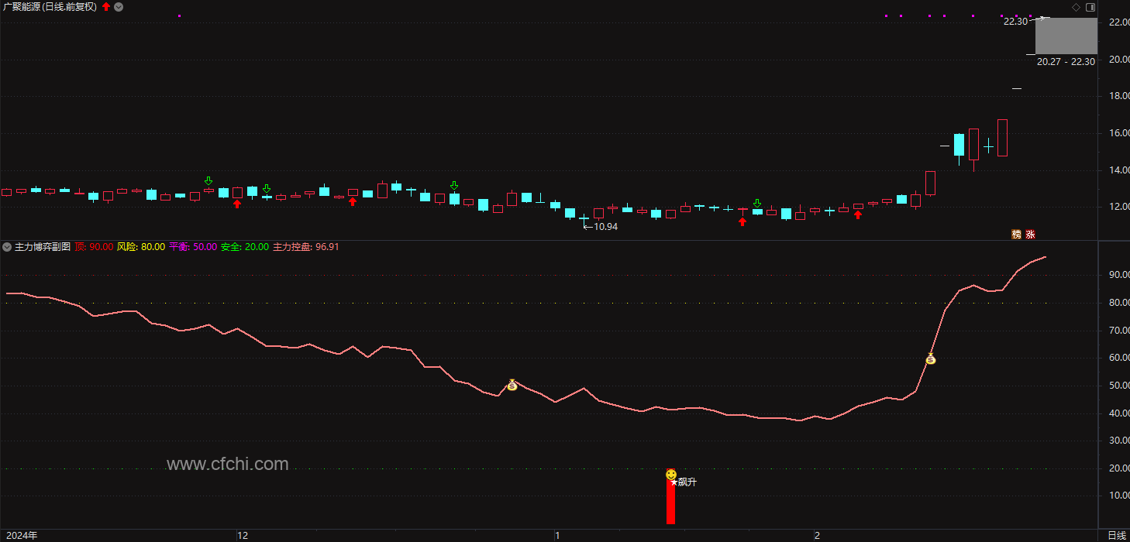Screen dimensions: 1130x542
Task: Click the 22.00 price axis label
Action: click(1119, 22)
